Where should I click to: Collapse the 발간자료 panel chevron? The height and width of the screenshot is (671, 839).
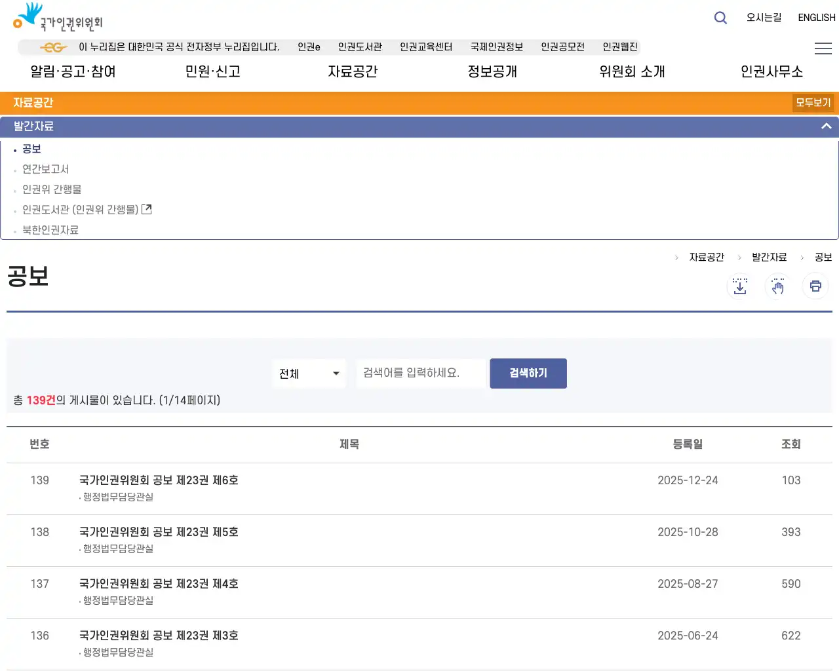(x=827, y=126)
